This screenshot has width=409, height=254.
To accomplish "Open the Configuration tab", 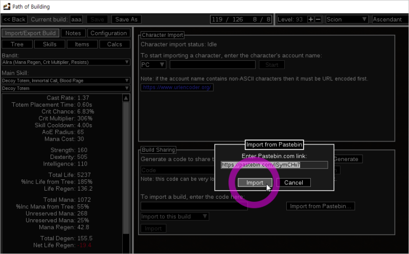I will [x=108, y=33].
